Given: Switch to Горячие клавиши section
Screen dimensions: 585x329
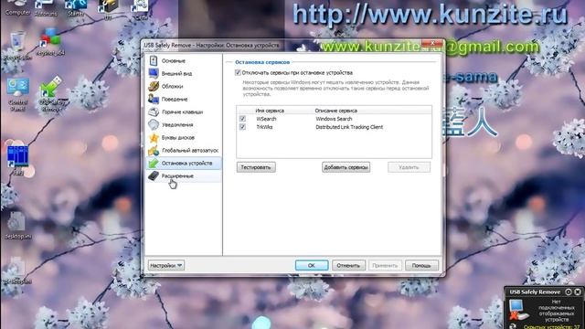Looking at the screenshot, I should [183, 111].
